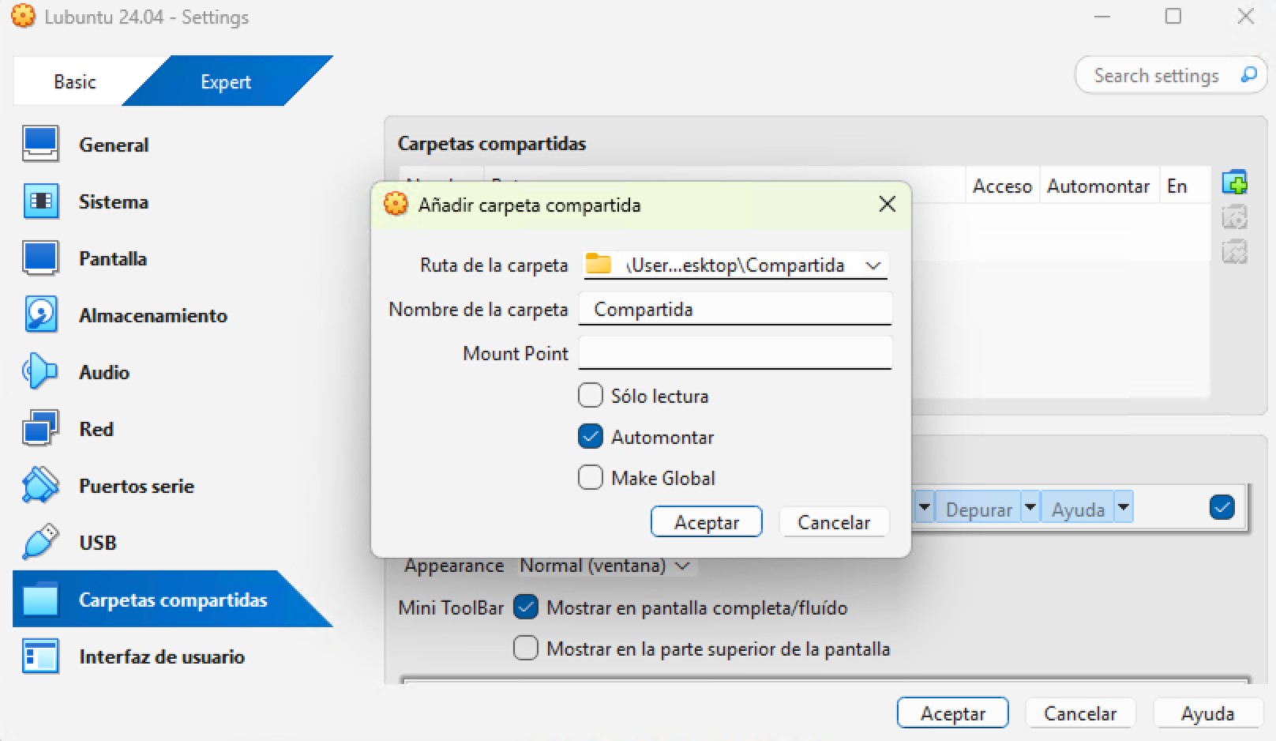Click the Ayuda menu item beside Depurar
This screenshot has height=741, width=1276.
tap(1077, 510)
